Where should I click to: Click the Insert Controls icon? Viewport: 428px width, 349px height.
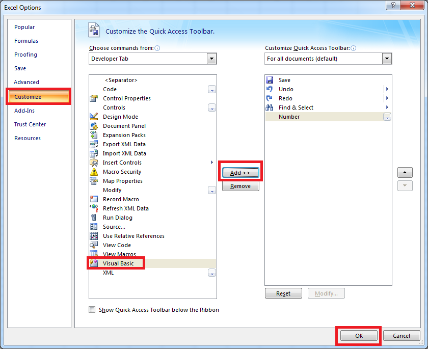click(94, 163)
